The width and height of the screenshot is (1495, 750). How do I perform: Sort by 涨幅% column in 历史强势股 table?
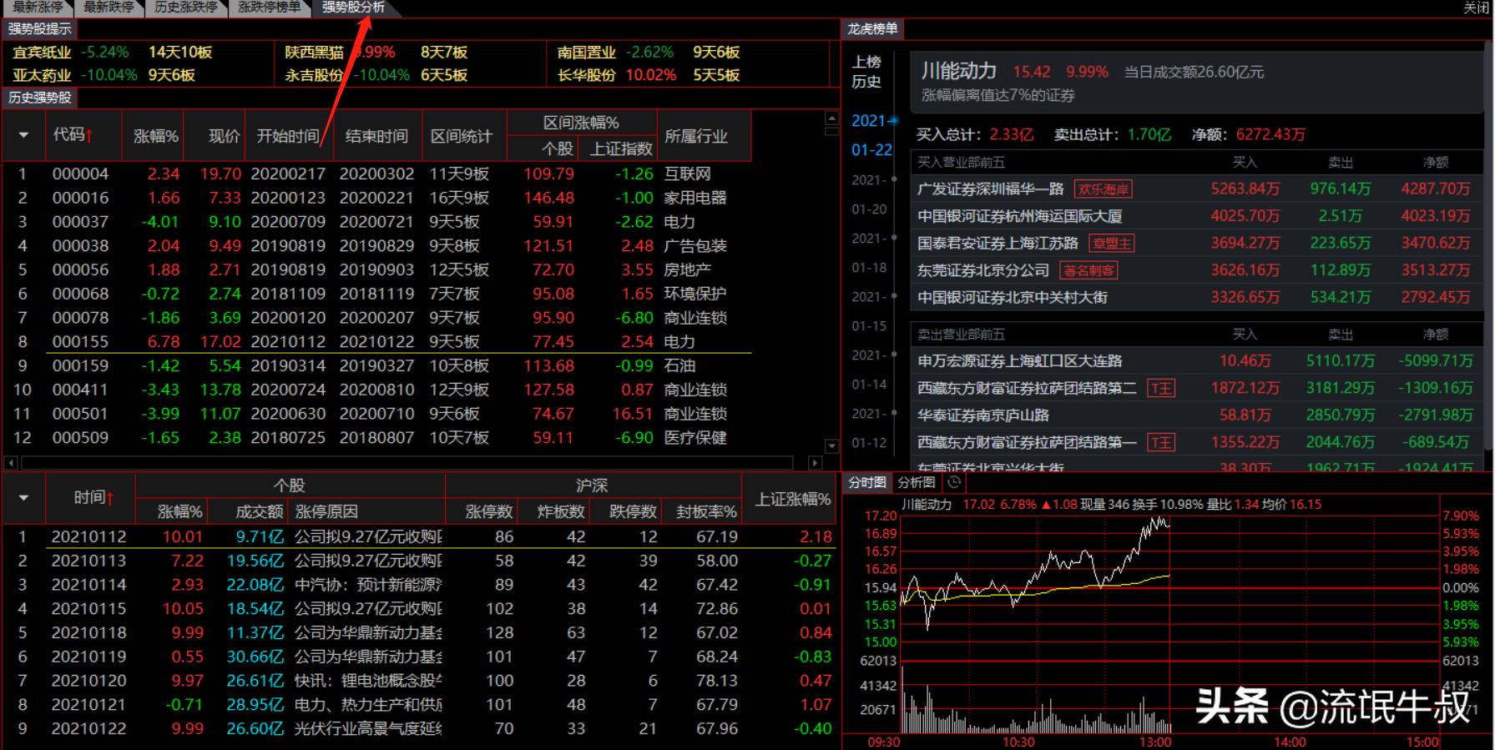click(155, 135)
